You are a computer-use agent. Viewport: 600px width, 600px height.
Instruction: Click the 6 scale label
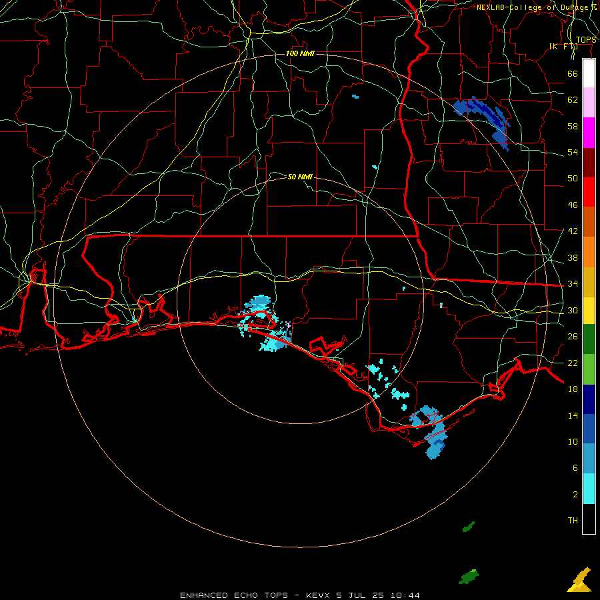point(575,468)
